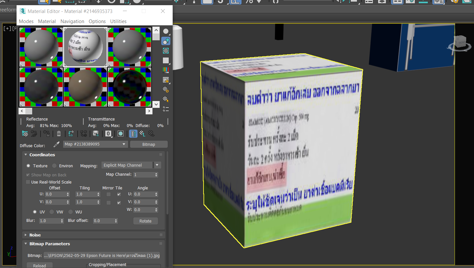Toggle the Backlight icon
The image size is (474, 268).
[x=166, y=41]
